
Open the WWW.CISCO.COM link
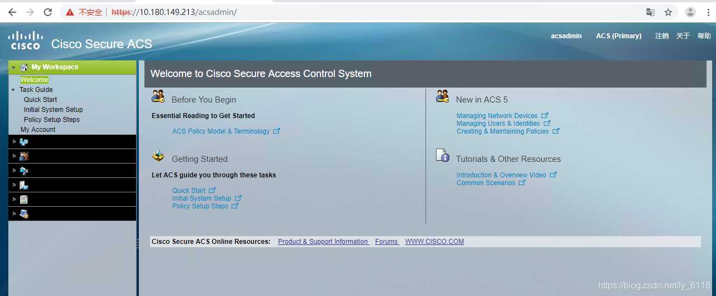pyautogui.click(x=434, y=242)
